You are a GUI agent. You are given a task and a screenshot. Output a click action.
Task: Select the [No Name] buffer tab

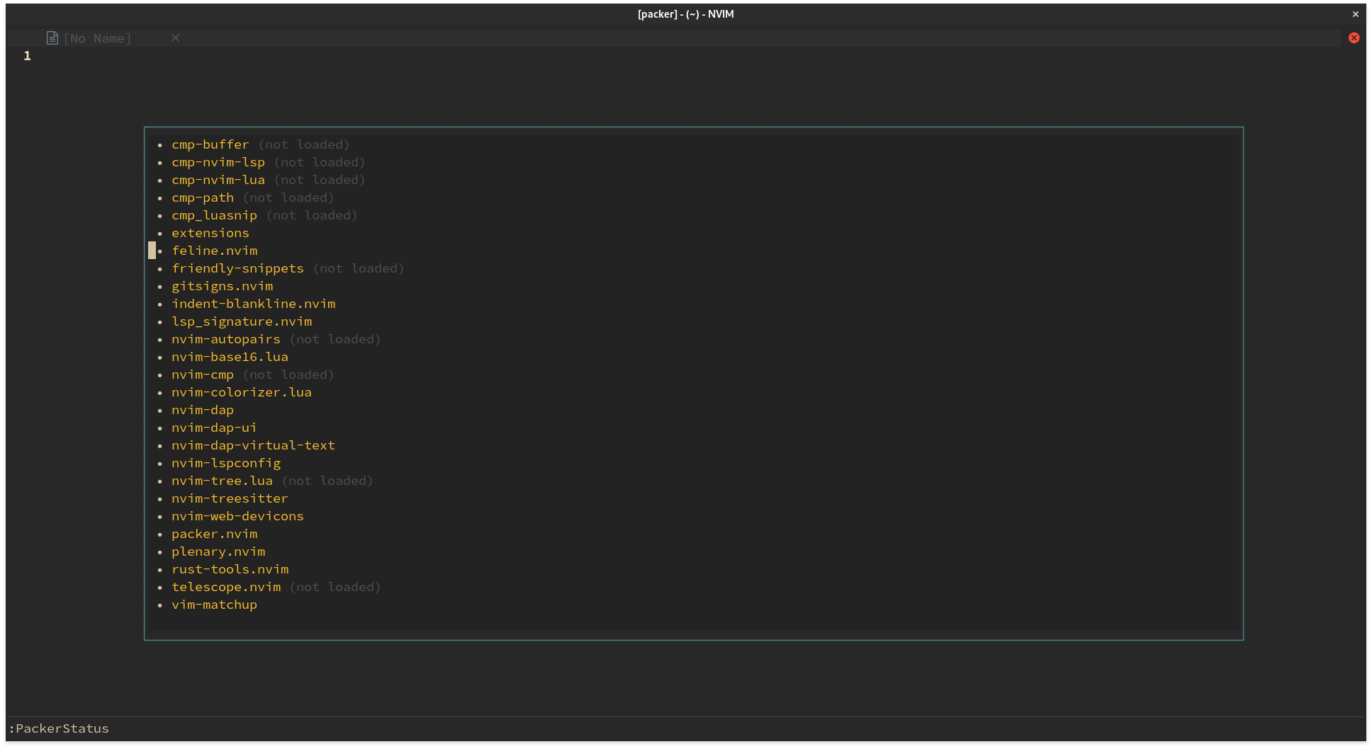pyautogui.click(x=97, y=38)
